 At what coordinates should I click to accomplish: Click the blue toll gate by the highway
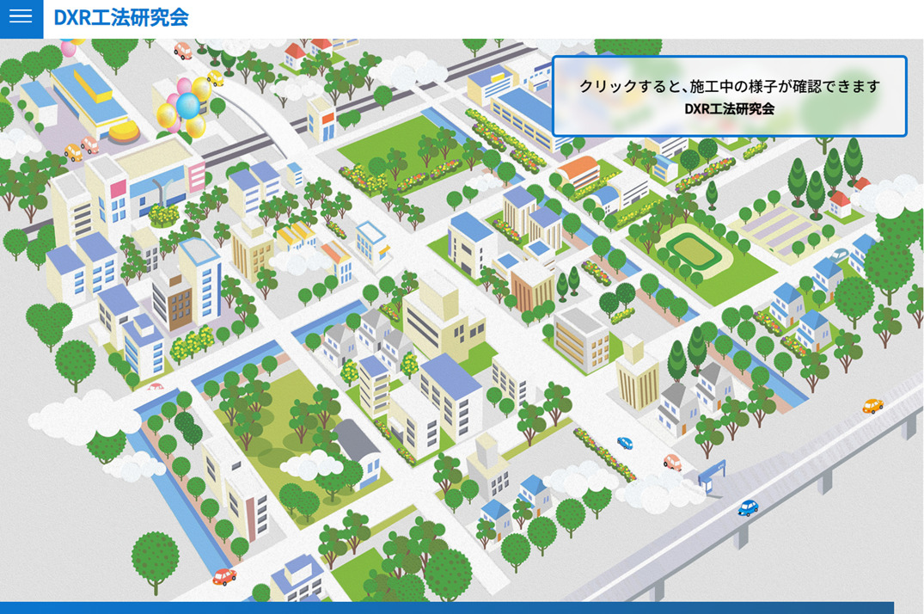(x=712, y=476)
